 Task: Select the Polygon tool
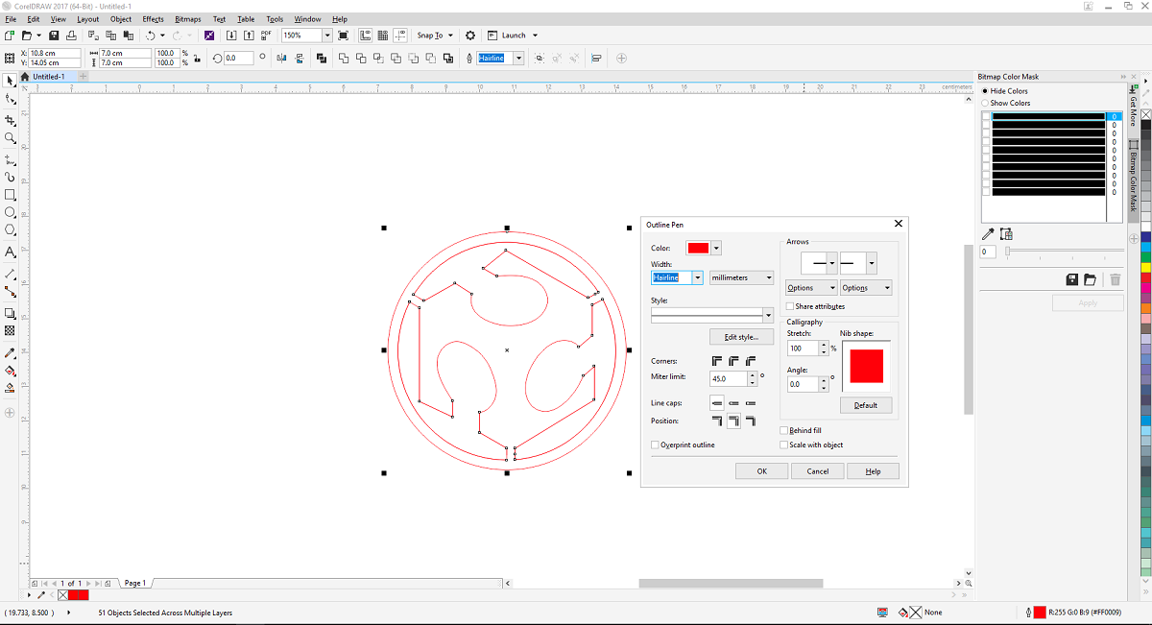pos(10,230)
